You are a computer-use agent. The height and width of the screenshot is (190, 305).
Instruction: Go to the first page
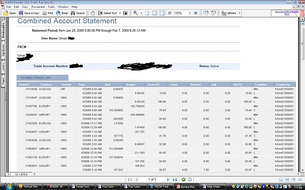130,179
